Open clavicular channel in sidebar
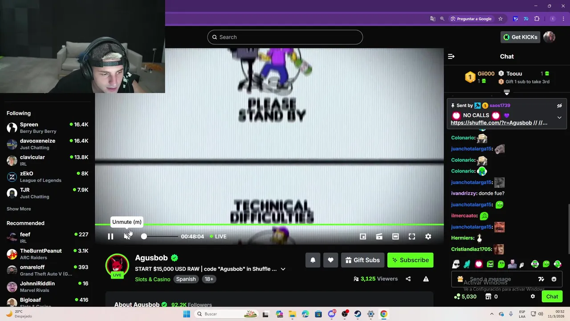Image resolution: width=570 pixels, height=321 pixels. coord(47,160)
